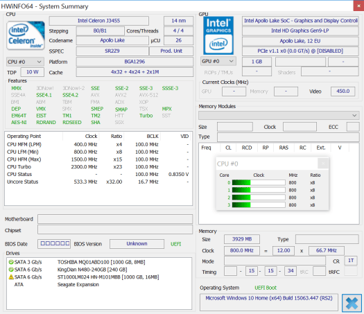Image resolution: width=364 pixels, height=314 pixels.
Task: Click yellow warning icon beside ST1000LM024 drive
Action: point(11,277)
